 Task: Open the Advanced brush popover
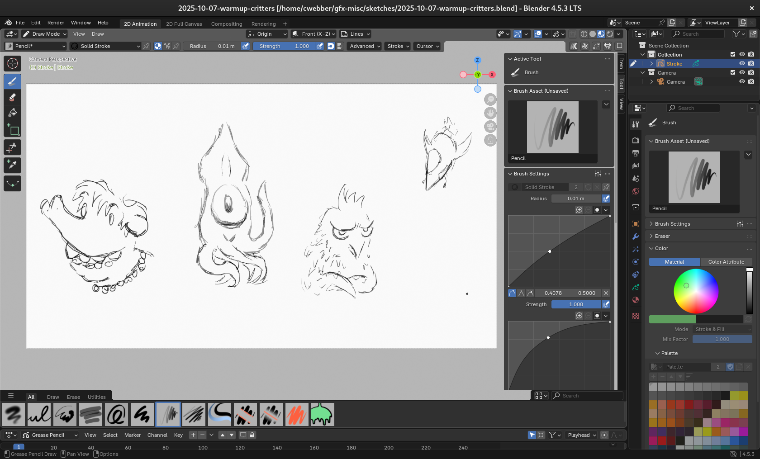(x=365, y=46)
